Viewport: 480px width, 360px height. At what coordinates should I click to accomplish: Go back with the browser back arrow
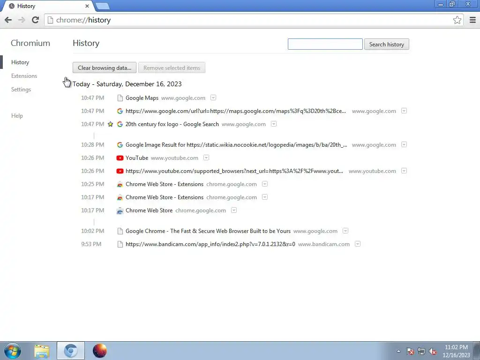pyautogui.click(x=8, y=20)
